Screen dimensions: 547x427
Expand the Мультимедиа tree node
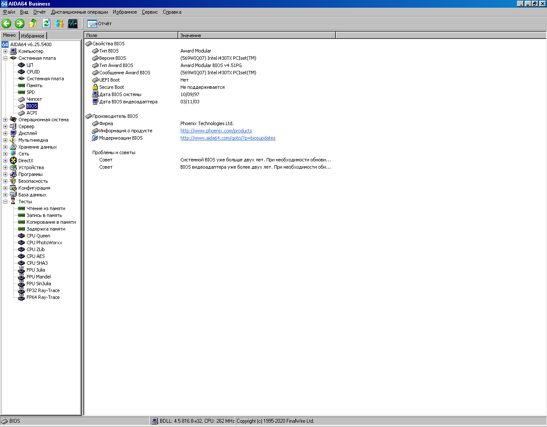(6, 140)
